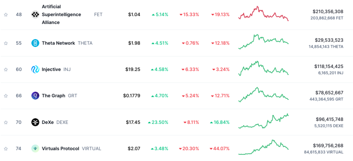Click Injective volume $118,154,425
The image size is (353, 161).
coord(329,66)
